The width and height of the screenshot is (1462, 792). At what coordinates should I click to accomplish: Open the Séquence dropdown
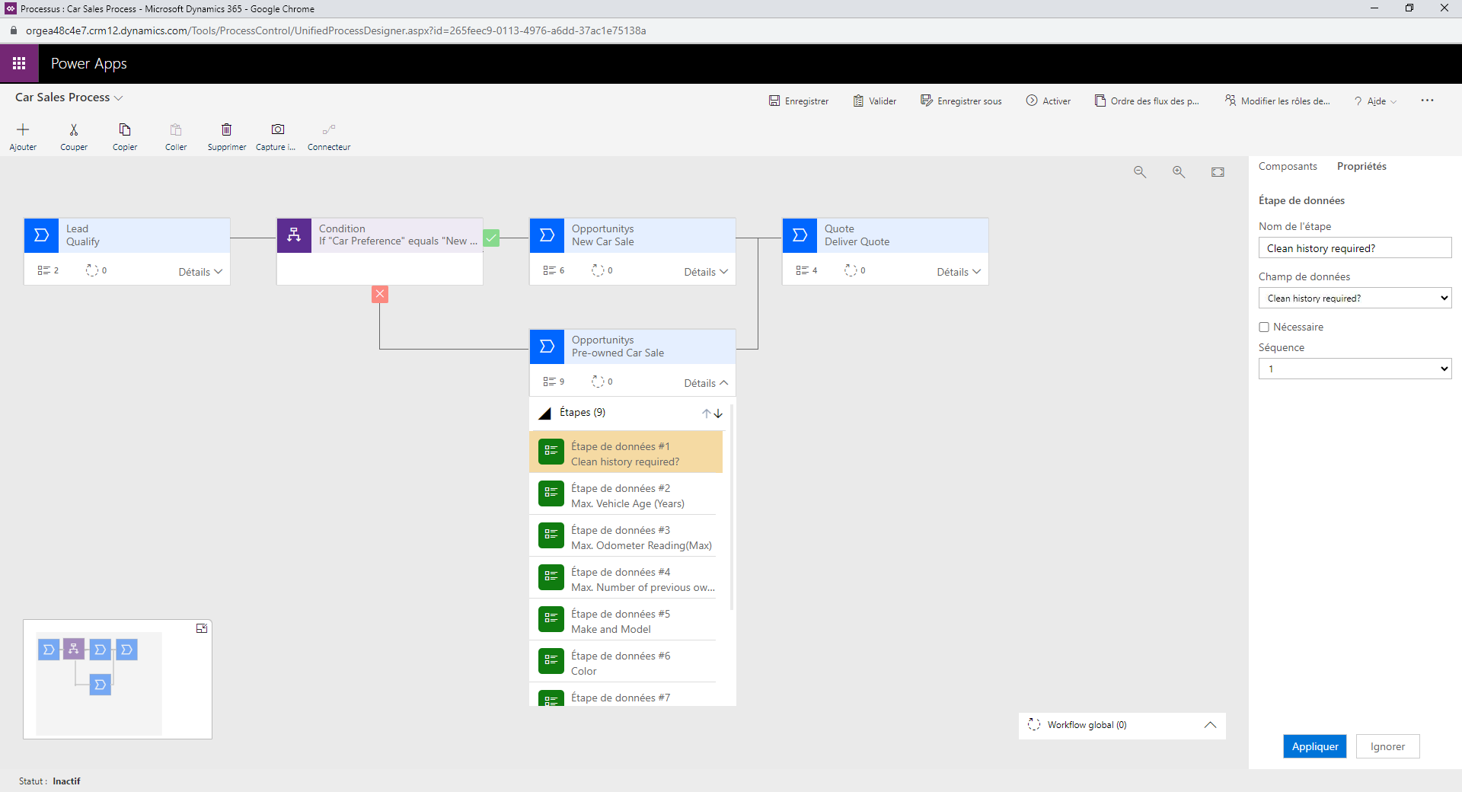point(1355,369)
